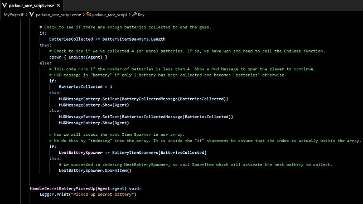Open parkour_race_script.verse breadcrumb item
363x204 pixels.
coord(59,14)
